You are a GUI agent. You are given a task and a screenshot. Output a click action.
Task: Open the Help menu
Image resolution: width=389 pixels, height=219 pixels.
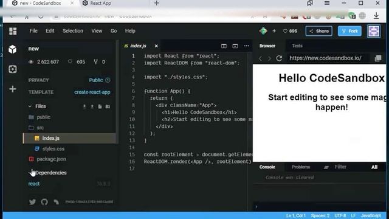click(x=130, y=31)
